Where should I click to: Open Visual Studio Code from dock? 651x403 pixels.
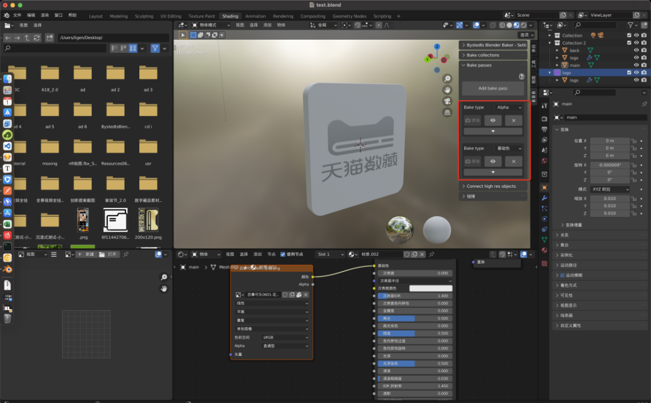[x=7, y=146]
